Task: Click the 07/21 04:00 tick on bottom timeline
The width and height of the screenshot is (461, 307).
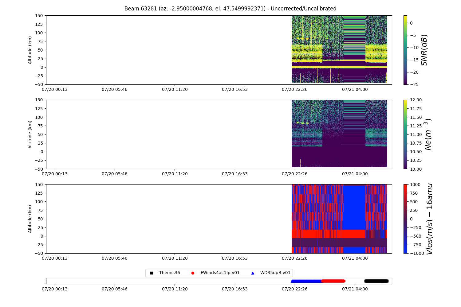Action: point(355,289)
